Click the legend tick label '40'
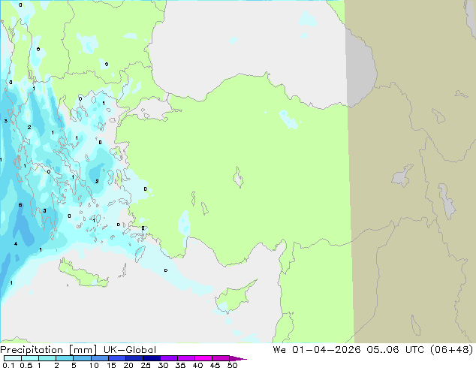The width and height of the screenshot is (476, 368). point(197,365)
